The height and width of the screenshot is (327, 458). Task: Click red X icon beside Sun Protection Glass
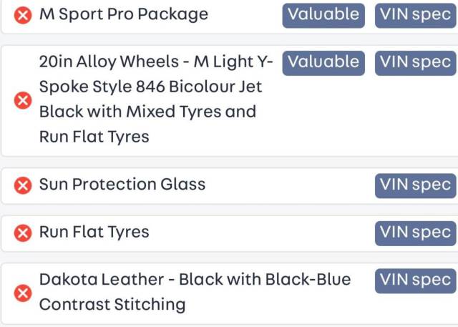pos(23,185)
